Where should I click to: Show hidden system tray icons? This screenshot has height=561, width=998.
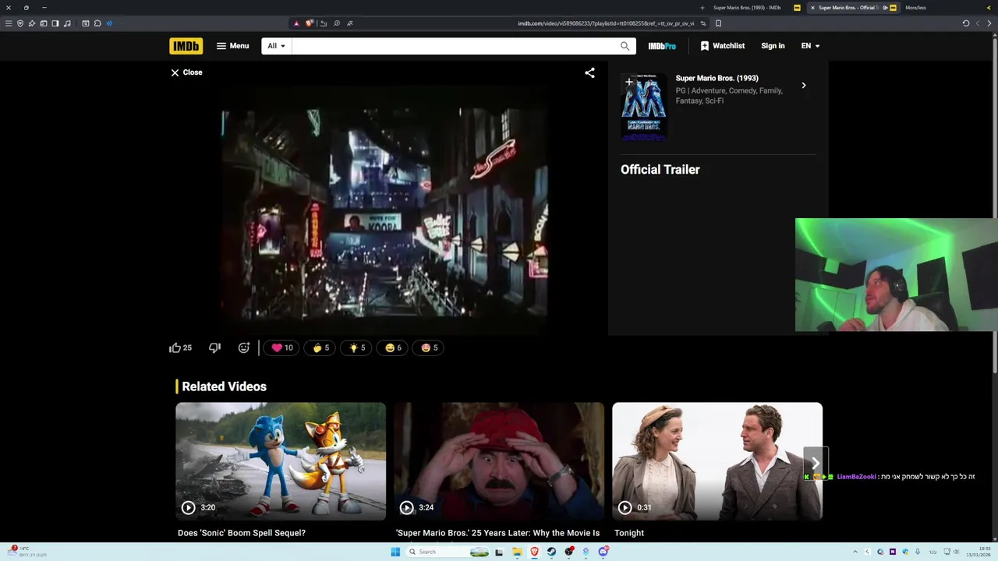coord(855,552)
